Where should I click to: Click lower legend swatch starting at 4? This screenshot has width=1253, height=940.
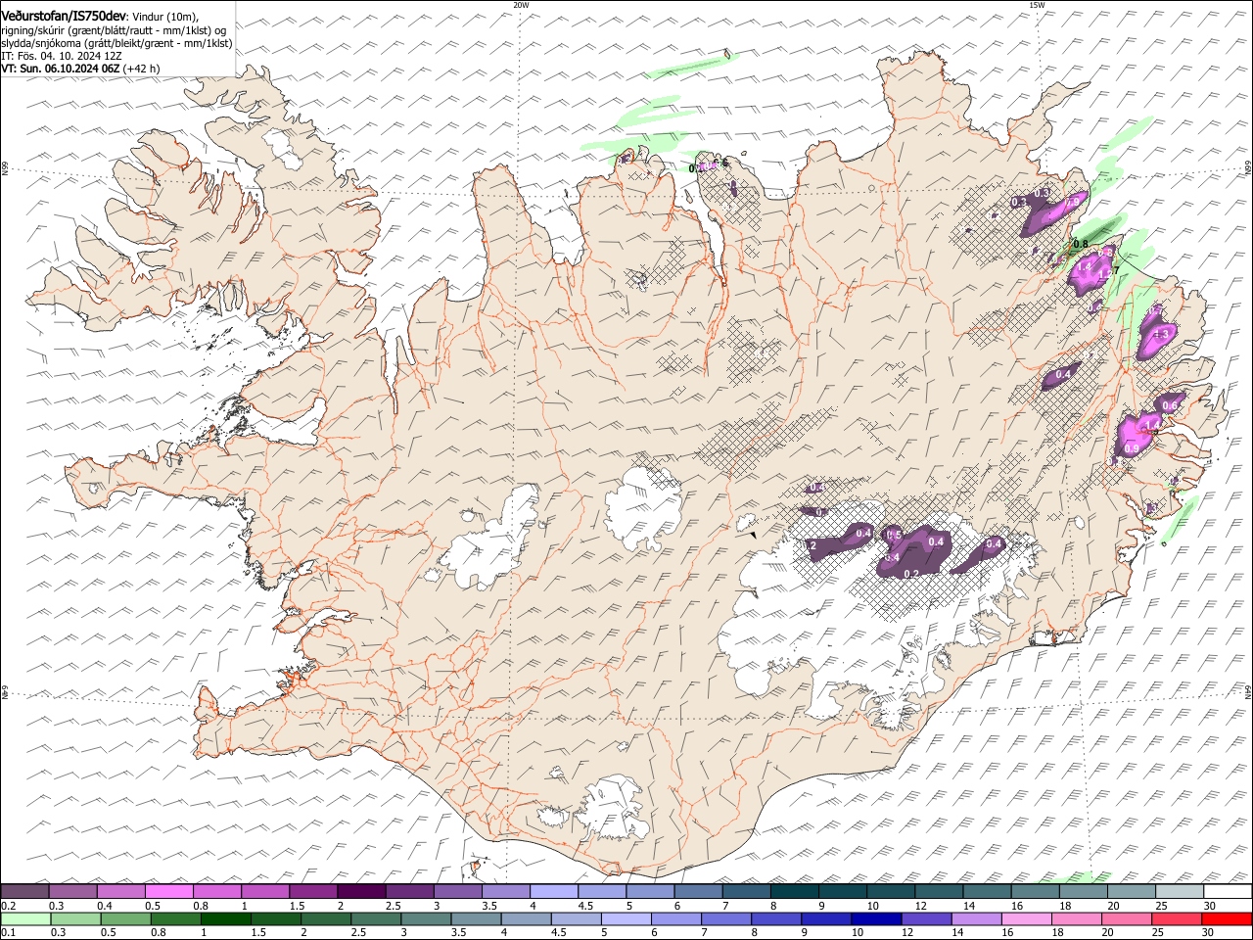526,919
